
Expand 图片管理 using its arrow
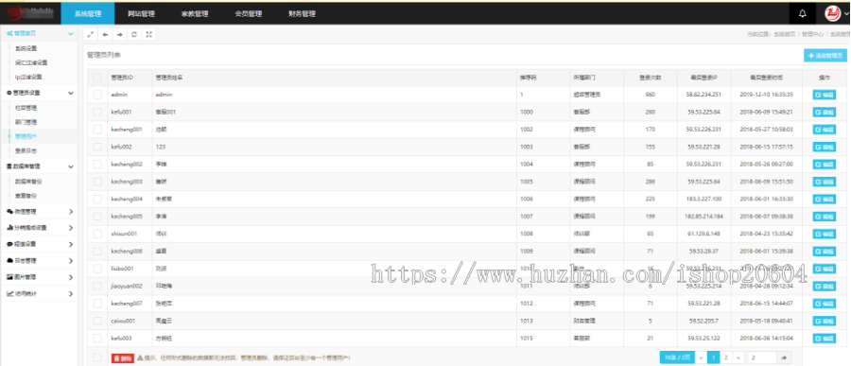[x=71, y=277]
